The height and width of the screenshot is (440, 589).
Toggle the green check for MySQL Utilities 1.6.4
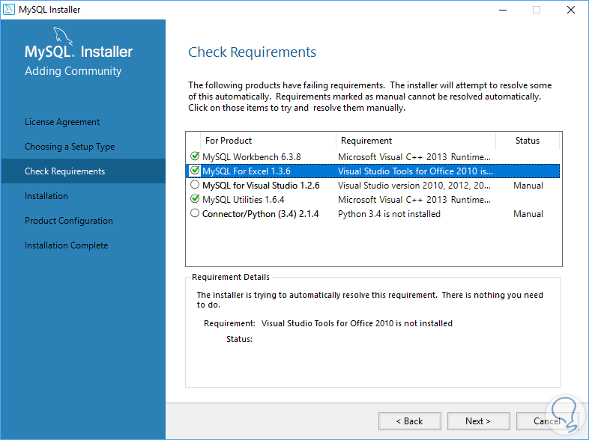pos(195,199)
